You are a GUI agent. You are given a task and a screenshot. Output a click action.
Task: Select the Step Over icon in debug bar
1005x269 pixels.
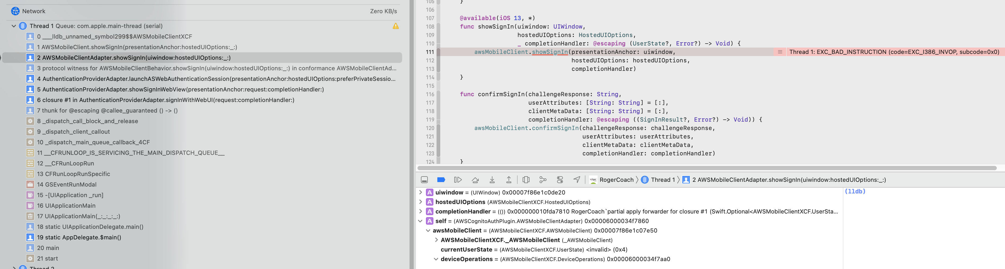click(x=475, y=179)
